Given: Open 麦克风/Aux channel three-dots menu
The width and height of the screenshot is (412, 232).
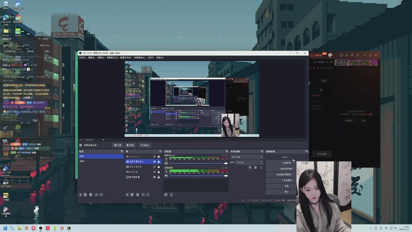Looking at the screenshot, I should click(166, 159).
